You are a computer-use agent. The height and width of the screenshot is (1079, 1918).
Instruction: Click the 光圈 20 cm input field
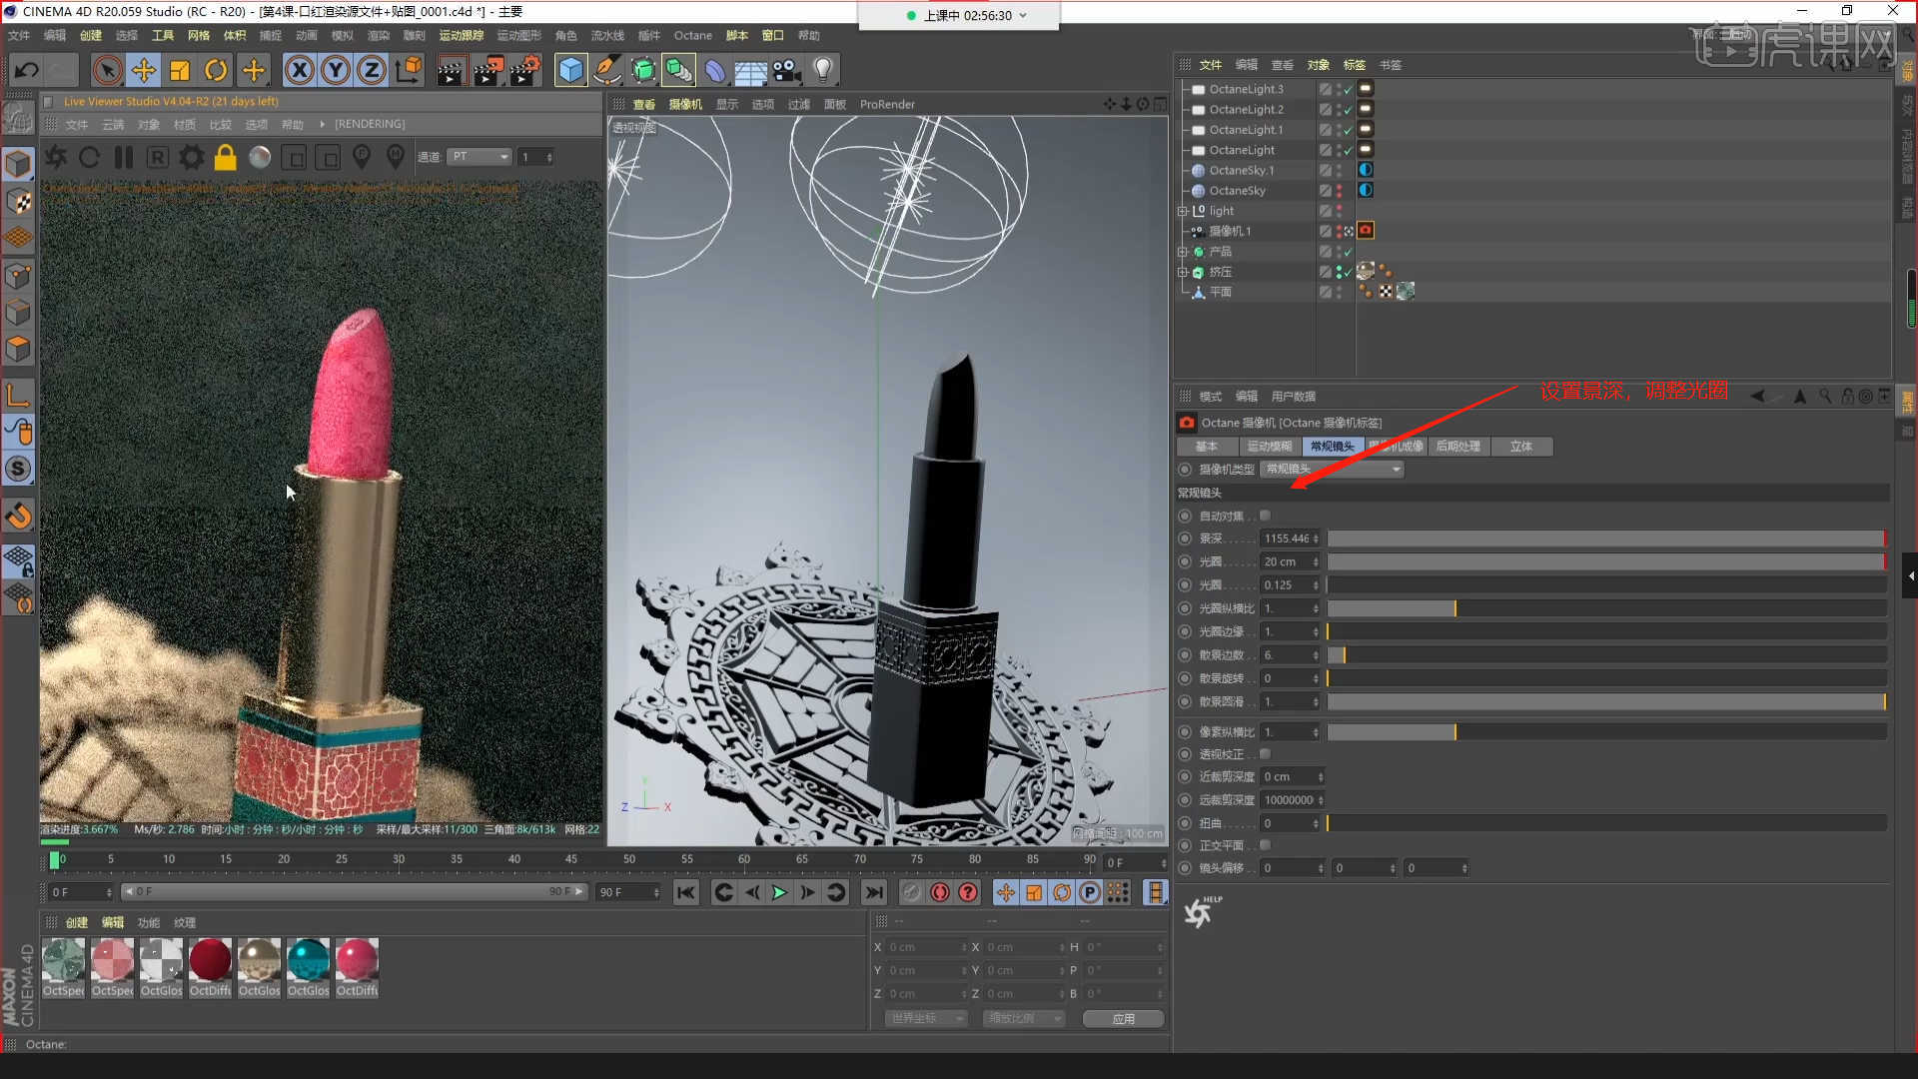(x=1290, y=562)
